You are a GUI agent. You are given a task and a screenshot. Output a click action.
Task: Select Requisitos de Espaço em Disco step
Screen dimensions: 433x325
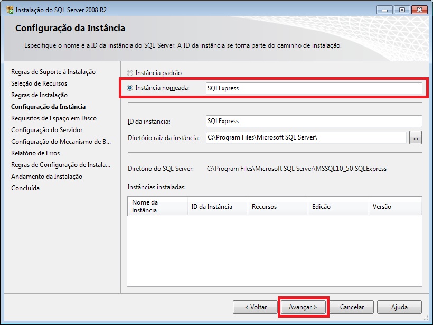(54, 118)
